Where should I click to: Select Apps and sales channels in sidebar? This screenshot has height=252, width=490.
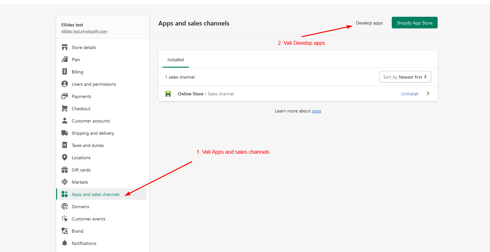point(96,194)
